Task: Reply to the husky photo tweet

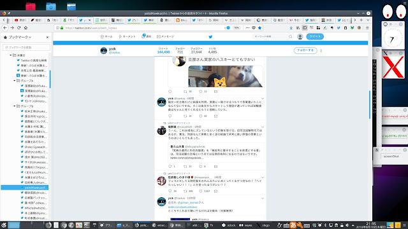Action: tap(170, 92)
